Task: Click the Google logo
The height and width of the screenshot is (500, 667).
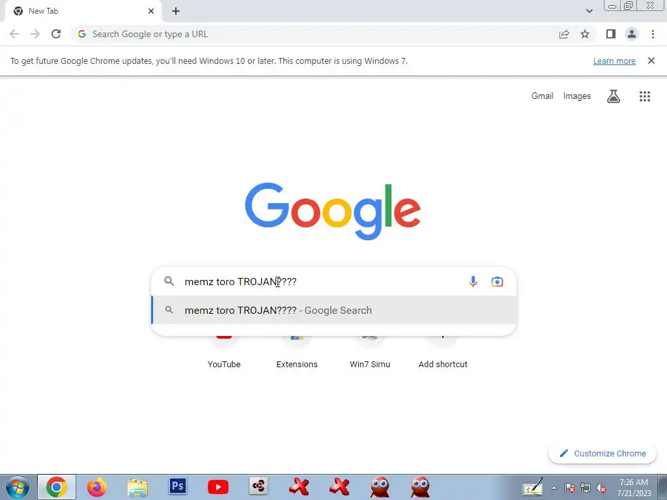Action: coord(333,212)
